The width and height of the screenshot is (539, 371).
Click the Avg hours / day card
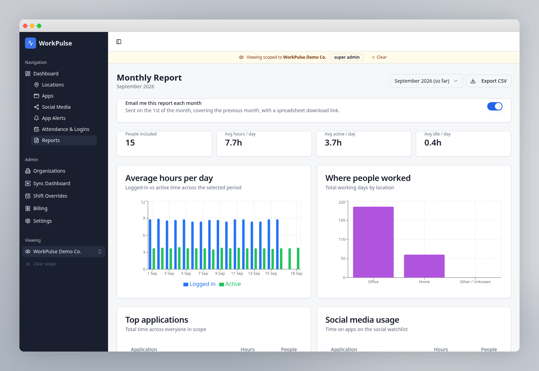(x=264, y=144)
